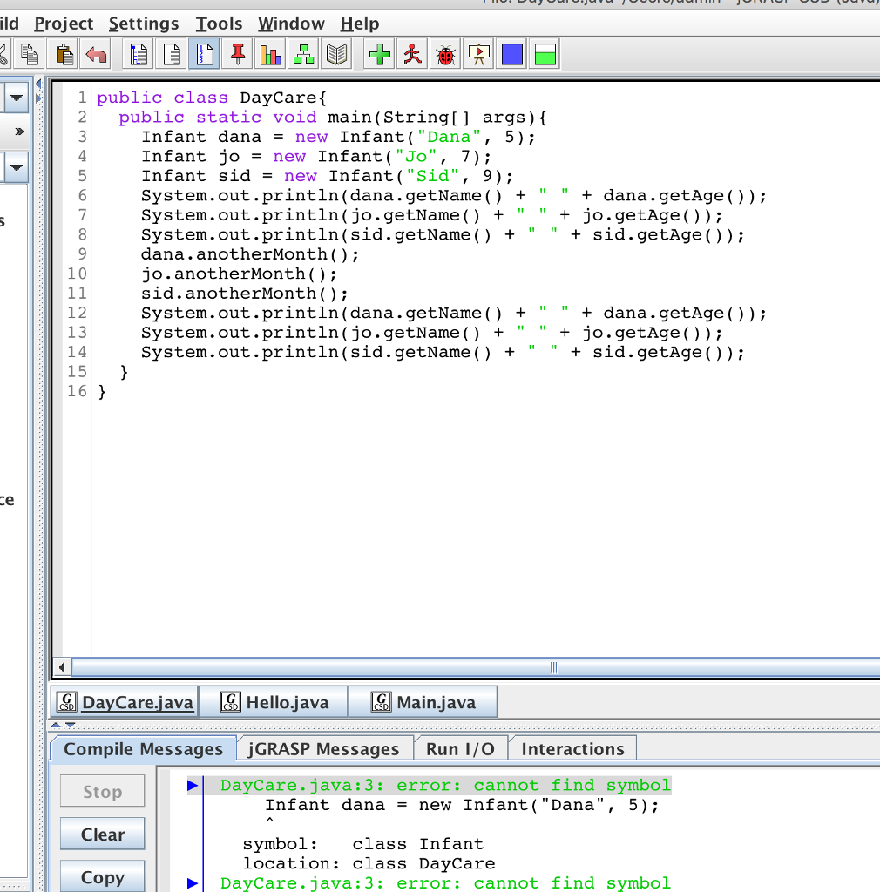Open the lower dropdown arrow in the left panel

(x=17, y=166)
